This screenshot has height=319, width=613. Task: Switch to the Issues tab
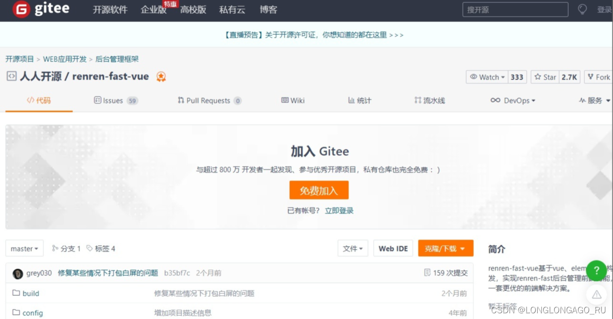[x=116, y=101]
